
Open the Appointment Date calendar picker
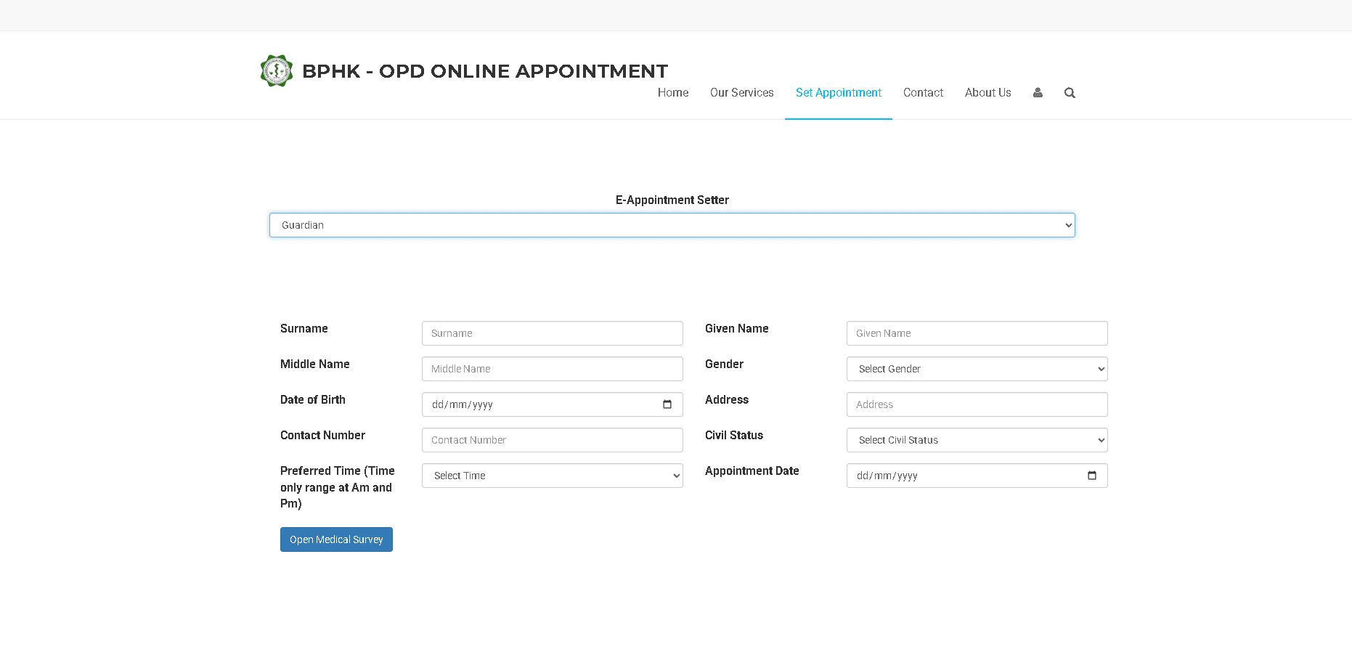(x=1092, y=476)
